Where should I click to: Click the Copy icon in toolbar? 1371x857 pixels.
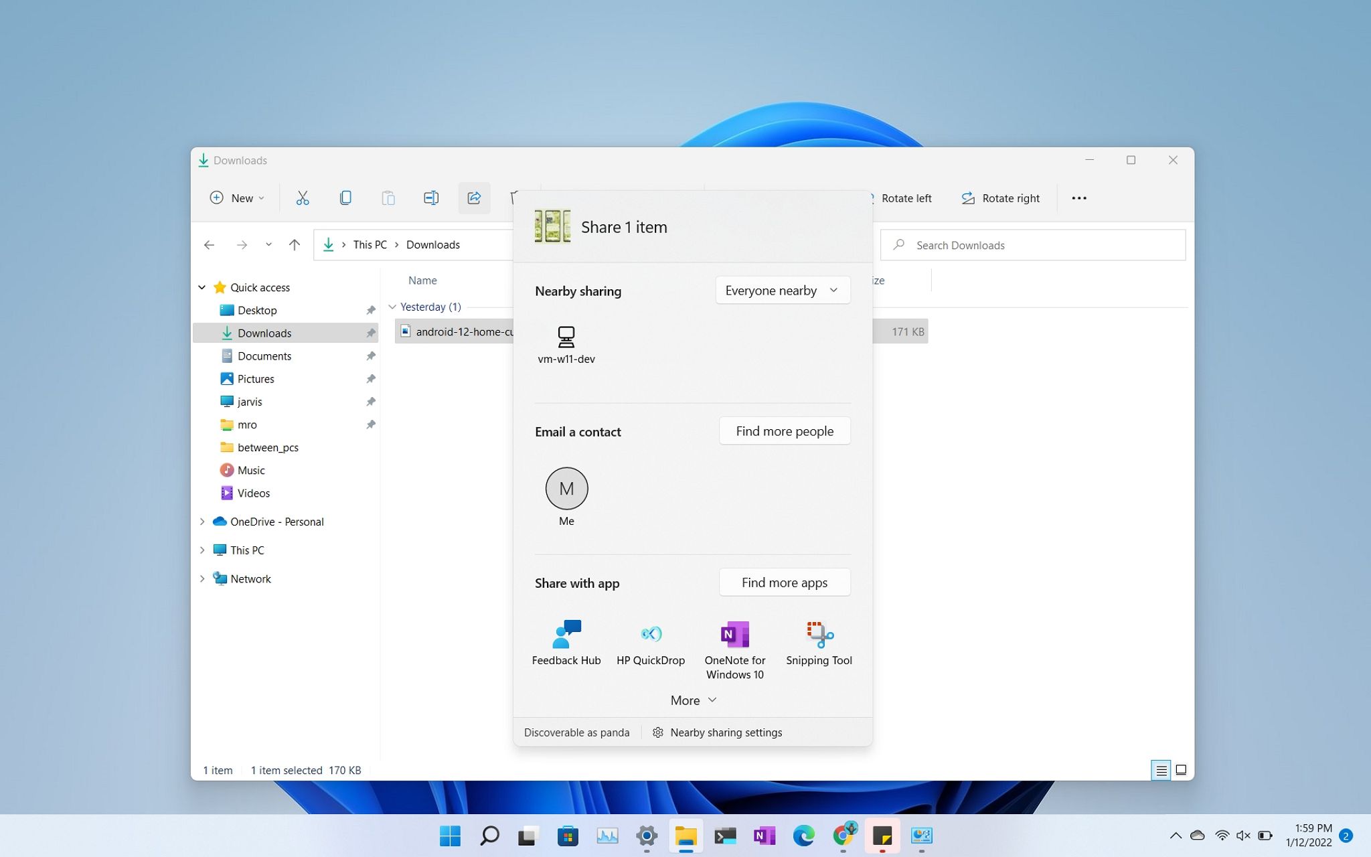coord(345,198)
